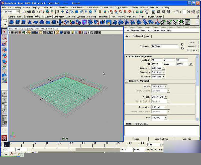Click the Open Scene folder icon
Image resolution: width=201 pixels, height=165 pixels.
coord(29,12)
